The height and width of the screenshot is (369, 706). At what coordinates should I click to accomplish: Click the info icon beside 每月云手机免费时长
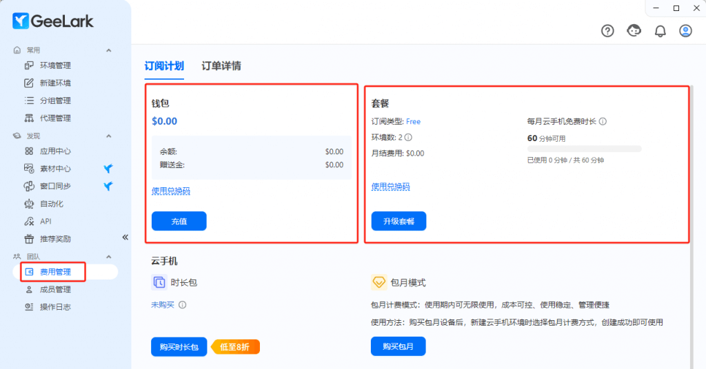pos(603,121)
